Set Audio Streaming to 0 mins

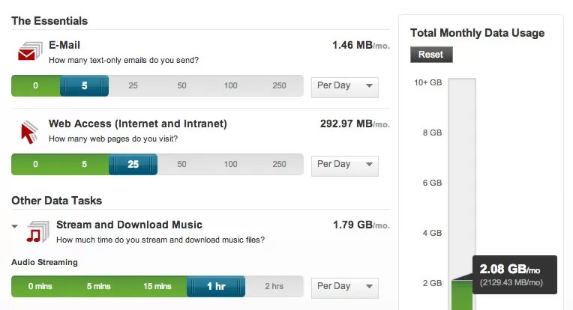[40, 286]
